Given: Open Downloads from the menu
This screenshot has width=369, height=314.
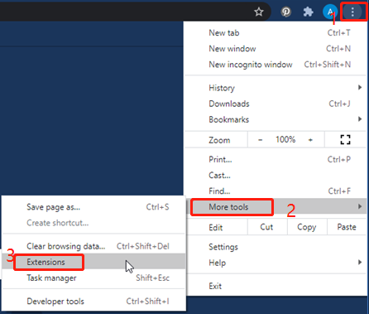Looking at the screenshot, I should click(276, 104).
